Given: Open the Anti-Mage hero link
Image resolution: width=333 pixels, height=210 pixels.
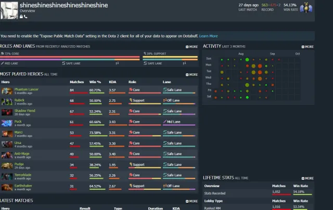Looking at the screenshot, I should pos(22,153).
